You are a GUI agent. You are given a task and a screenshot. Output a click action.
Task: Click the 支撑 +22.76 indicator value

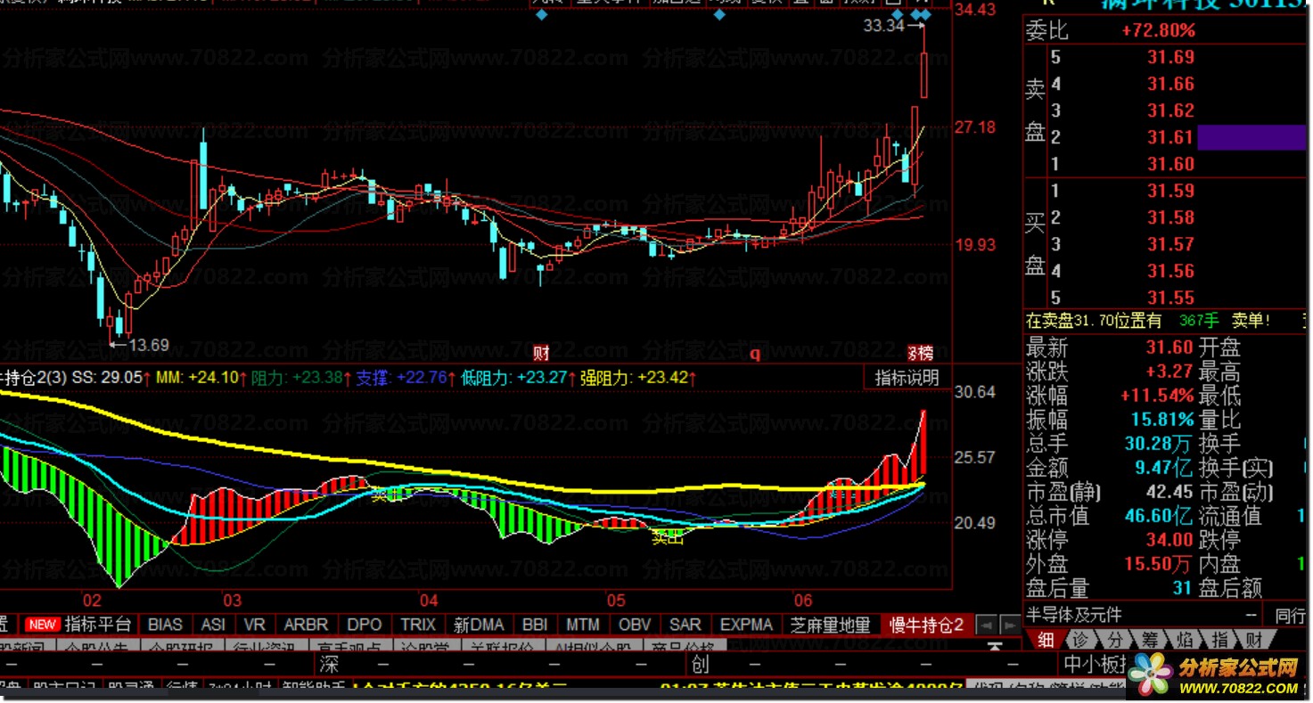tap(402, 378)
